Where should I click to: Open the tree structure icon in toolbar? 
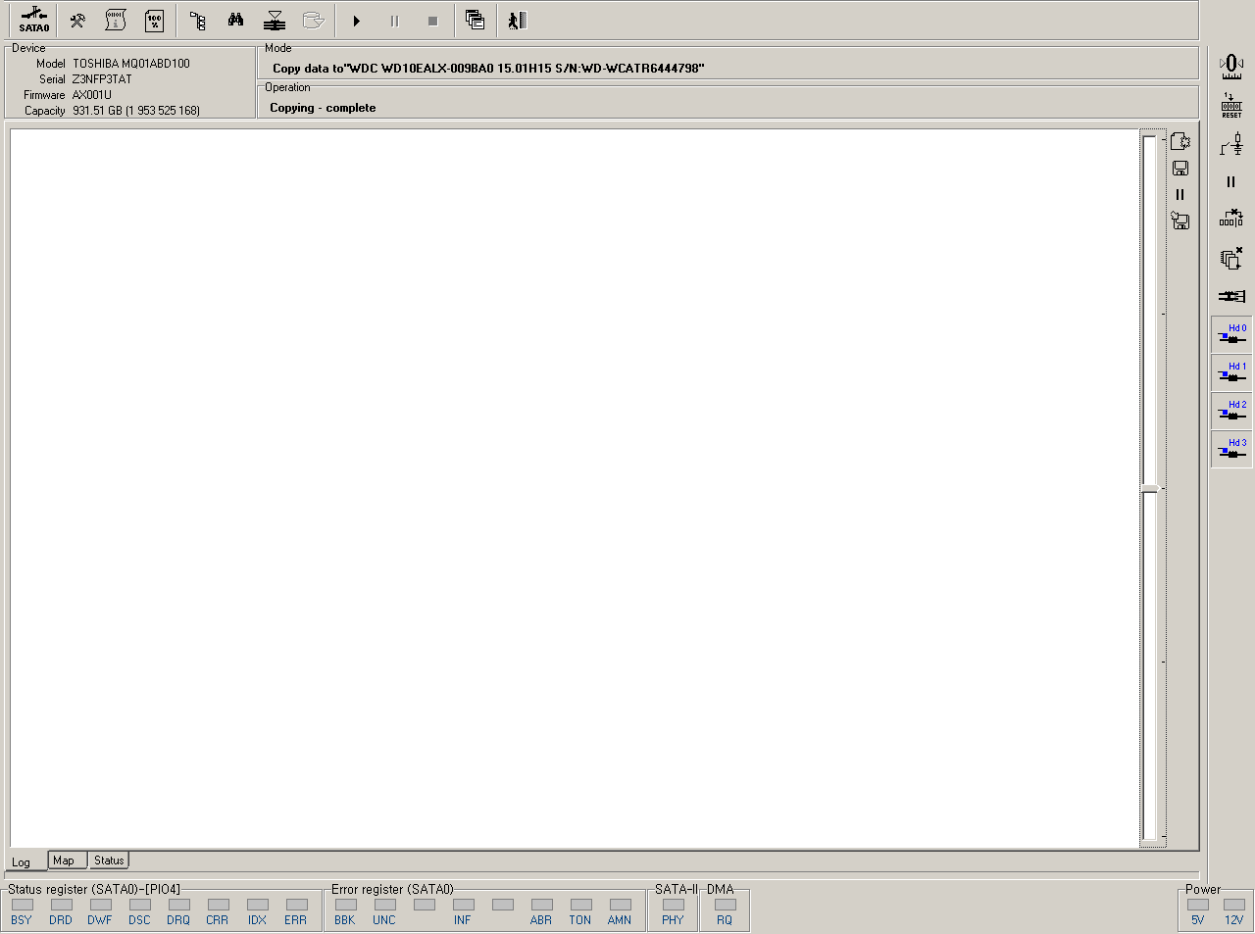tap(198, 21)
